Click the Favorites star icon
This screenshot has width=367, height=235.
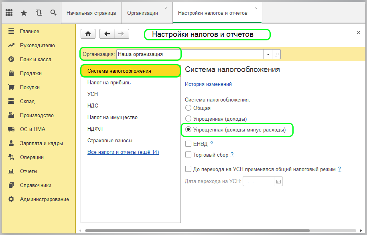[24, 13]
